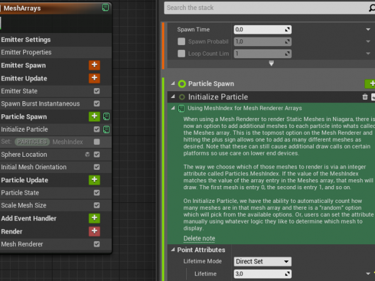Screen dimensions: 375x281
Task: Select Emitter Properties in the emitter stack
Action: 26,52
